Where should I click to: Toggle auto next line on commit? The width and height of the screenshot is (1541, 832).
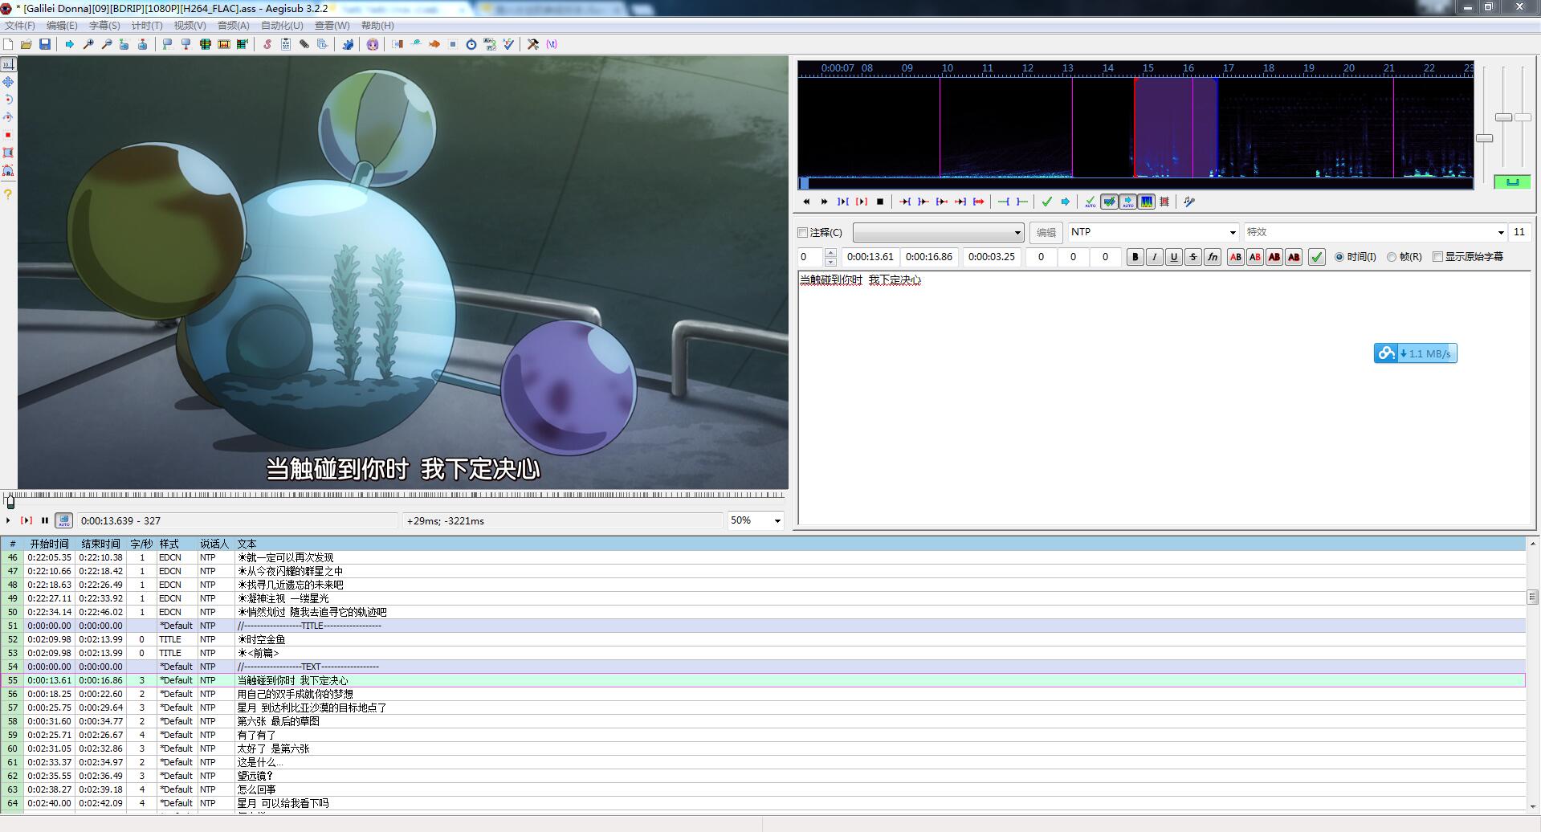1109,202
